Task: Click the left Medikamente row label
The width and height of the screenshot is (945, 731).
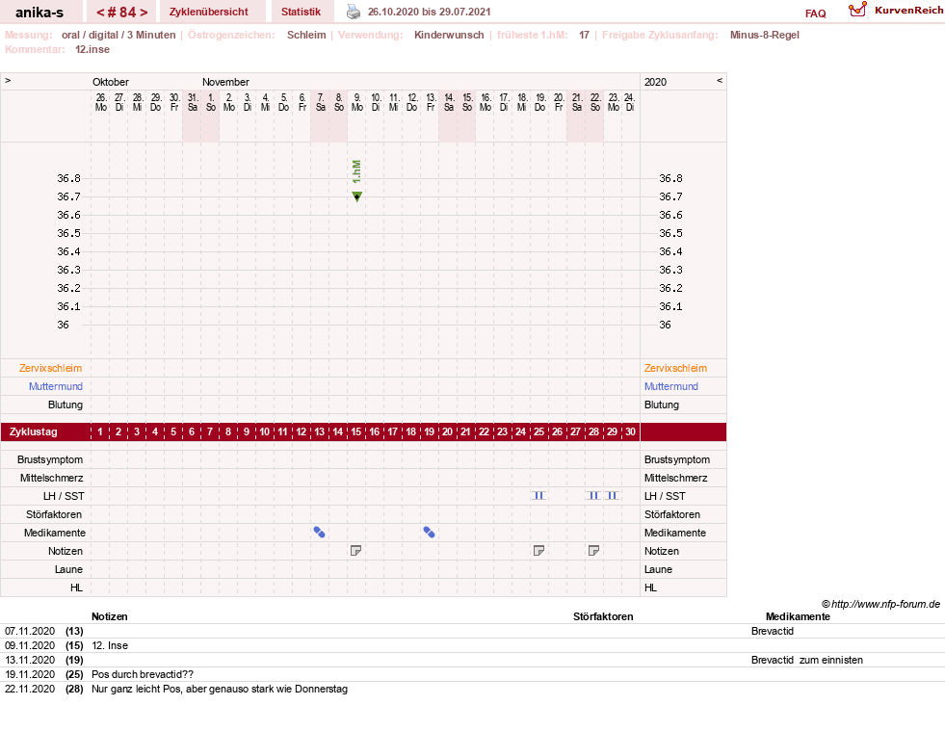Action: tap(55, 533)
